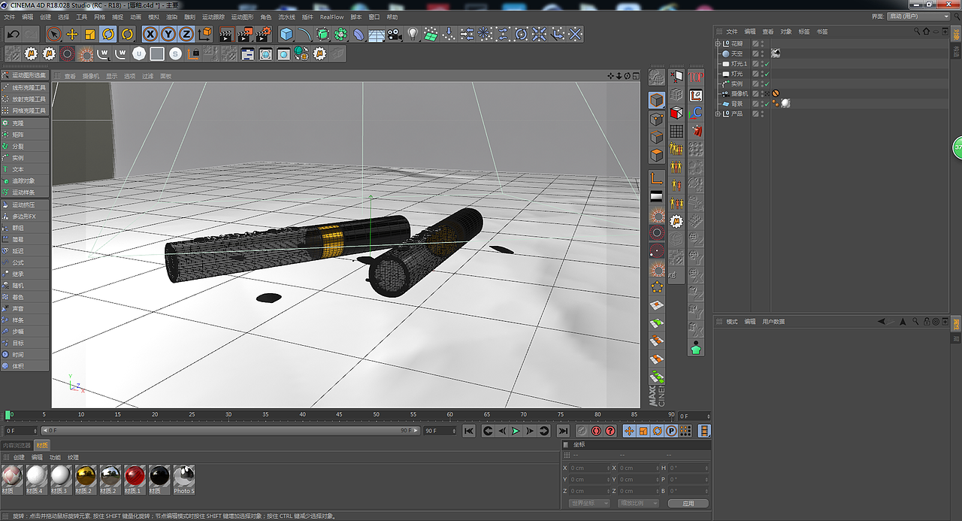This screenshot has width=962, height=521.
Task: Expand the 花瓣 object hierarchy
Action: (x=718, y=44)
